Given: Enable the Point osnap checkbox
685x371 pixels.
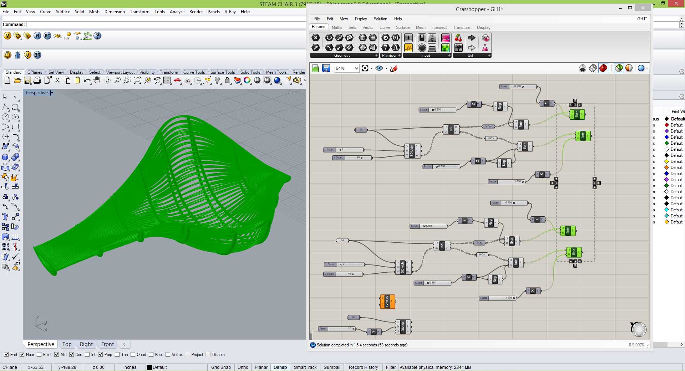Looking at the screenshot, I should point(39,355).
